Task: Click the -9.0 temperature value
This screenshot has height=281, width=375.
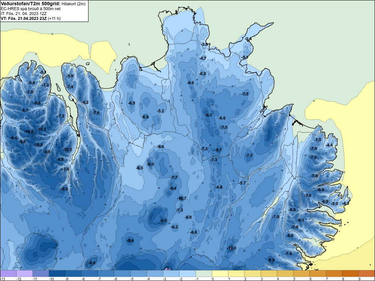Action: tap(64, 189)
